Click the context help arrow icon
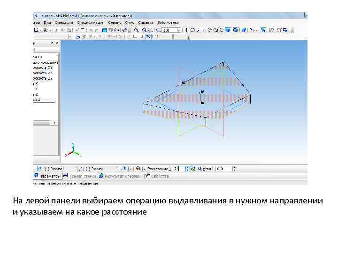The image size is (338, 253). 124,30
